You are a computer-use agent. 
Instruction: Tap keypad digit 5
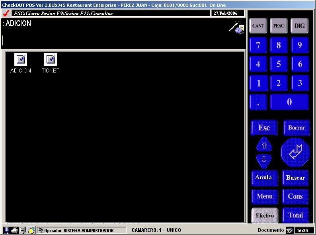279,64
